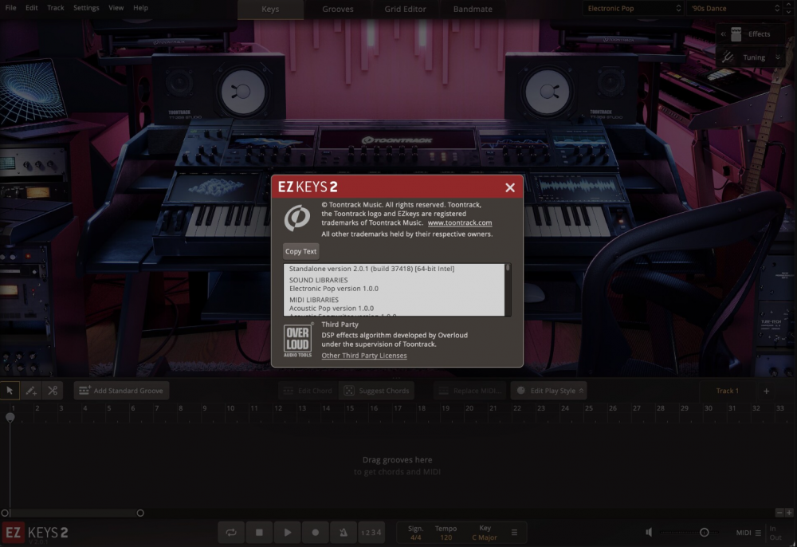Open the Edit Play Style dropdown
This screenshot has height=547, width=797.
click(x=549, y=391)
